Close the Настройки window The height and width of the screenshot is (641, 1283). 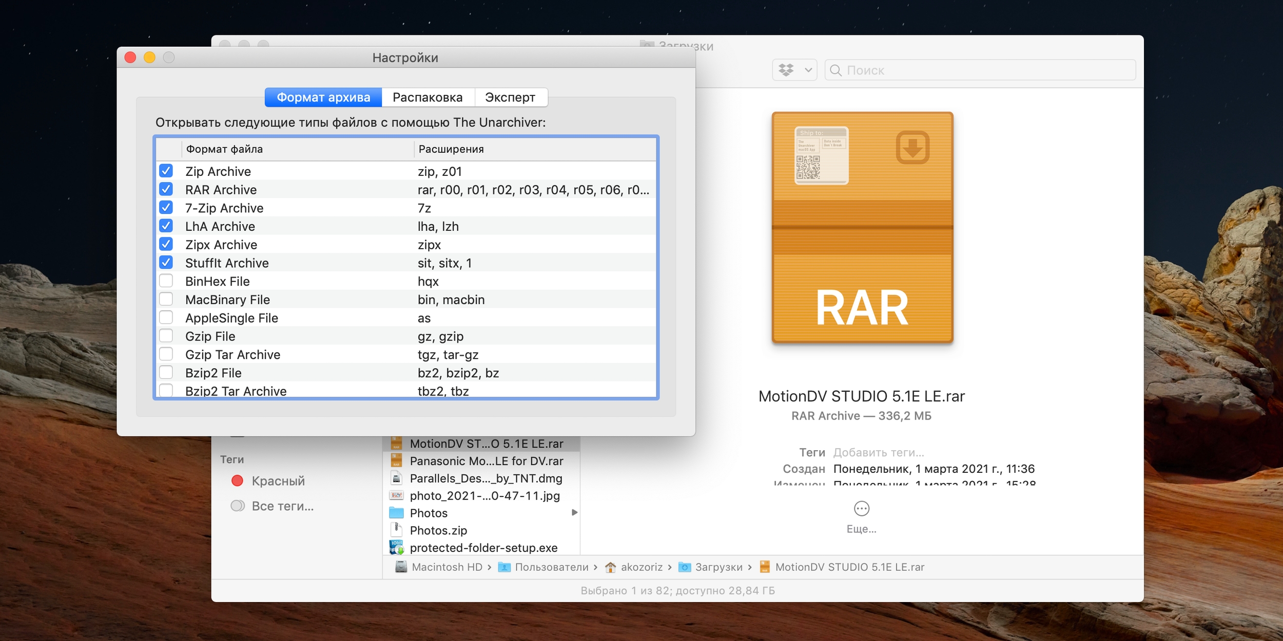[x=130, y=57]
